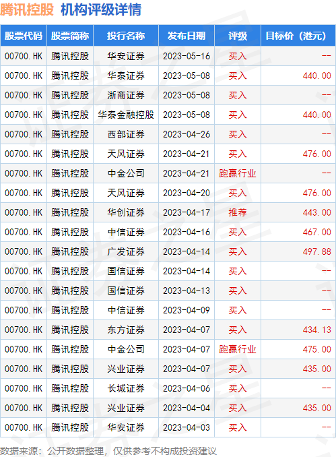Viewport: 336px width, 457px height.
Task: Click 跑赢行业 rating dated 2023-04-21
Action: coord(238,173)
